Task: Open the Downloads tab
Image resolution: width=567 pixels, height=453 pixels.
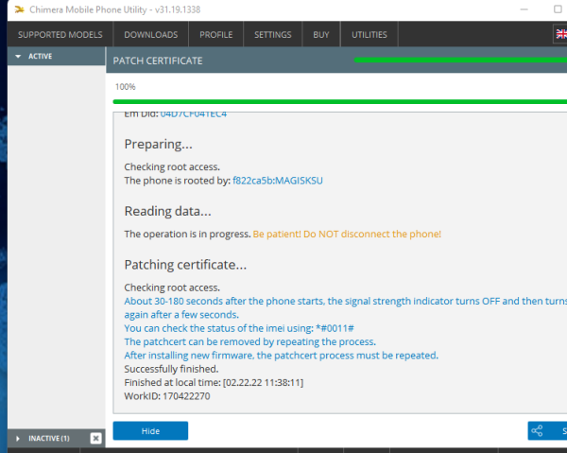Action: tap(151, 34)
